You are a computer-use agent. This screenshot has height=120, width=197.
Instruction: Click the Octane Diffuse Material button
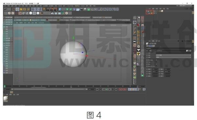click(x=77, y=20)
